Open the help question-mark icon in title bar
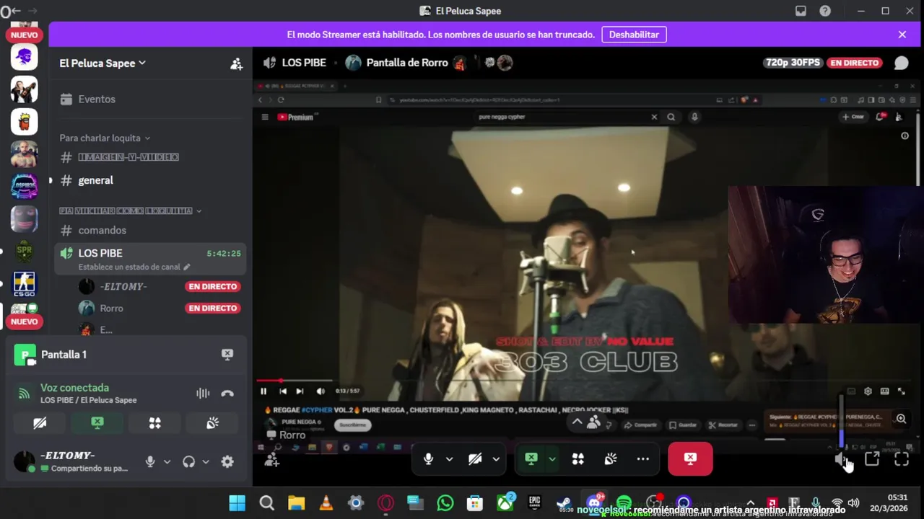The width and height of the screenshot is (924, 519). [825, 11]
